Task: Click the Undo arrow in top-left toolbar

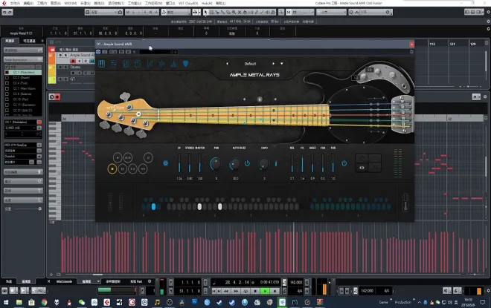Action: (4, 12)
